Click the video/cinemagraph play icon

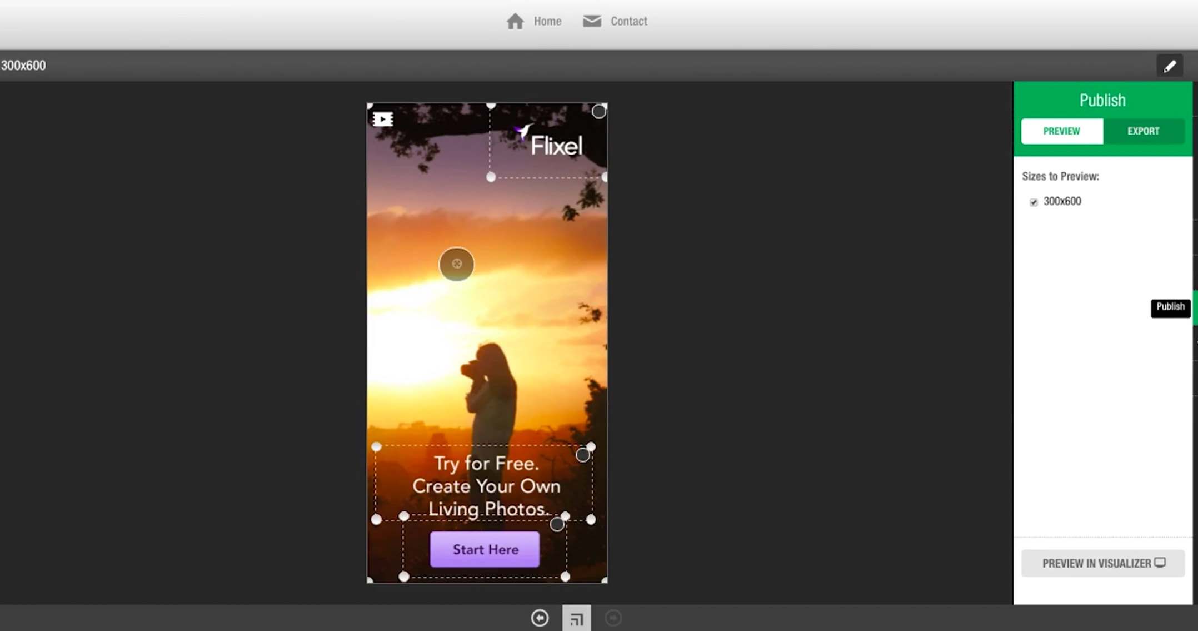pos(383,119)
